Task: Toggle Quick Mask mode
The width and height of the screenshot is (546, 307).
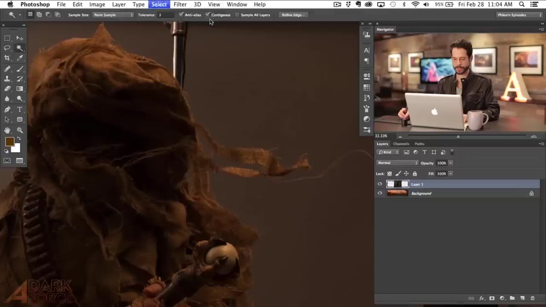Action: tap(7, 160)
